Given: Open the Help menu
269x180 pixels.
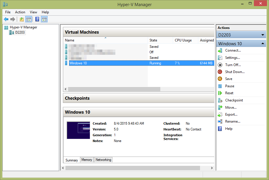Looking at the screenshot, I should pos(45,12).
